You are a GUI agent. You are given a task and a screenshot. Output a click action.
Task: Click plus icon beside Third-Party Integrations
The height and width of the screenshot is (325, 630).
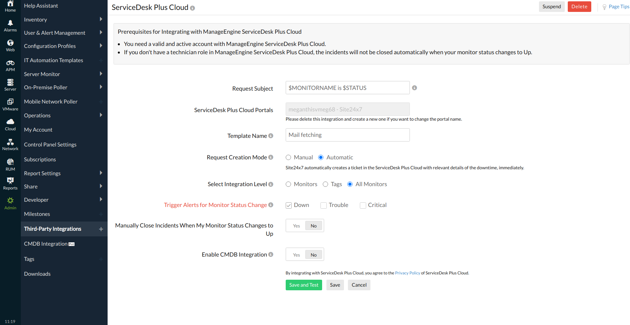[101, 229]
